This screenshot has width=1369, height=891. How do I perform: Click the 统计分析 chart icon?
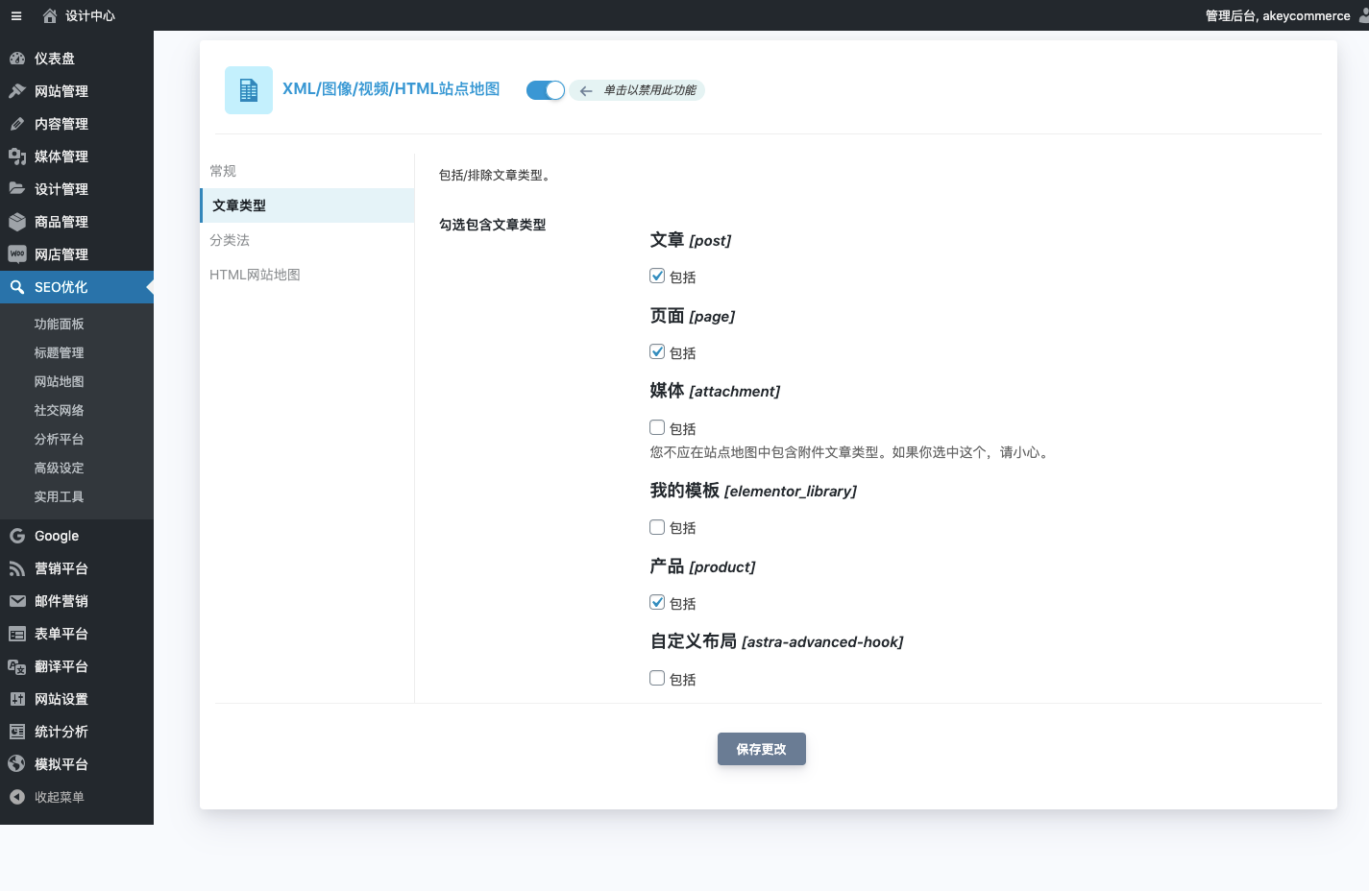pyautogui.click(x=17, y=732)
